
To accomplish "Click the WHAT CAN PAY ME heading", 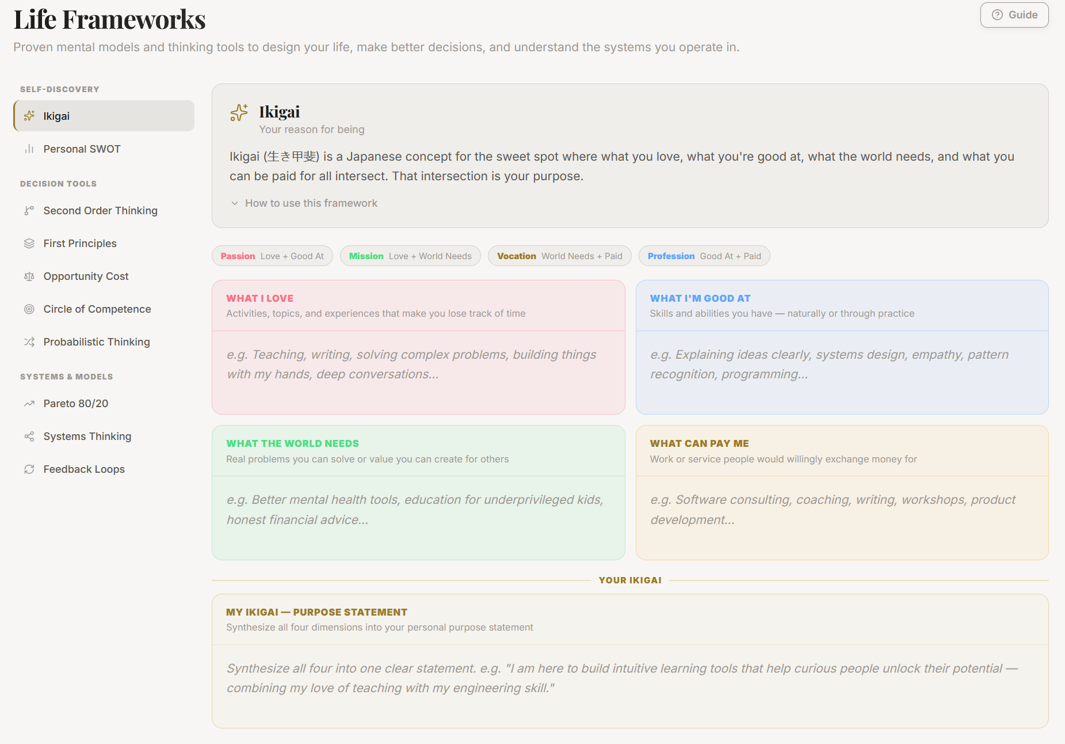I will [699, 443].
